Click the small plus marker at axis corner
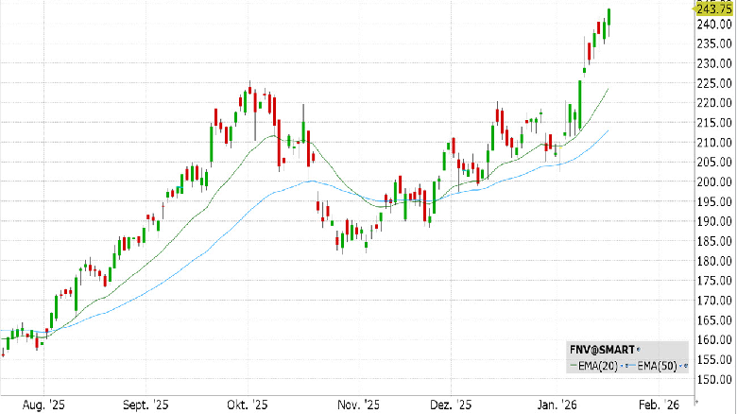The width and height of the screenshot is (737, 414). pyautogui.click(x=696, y=402)
